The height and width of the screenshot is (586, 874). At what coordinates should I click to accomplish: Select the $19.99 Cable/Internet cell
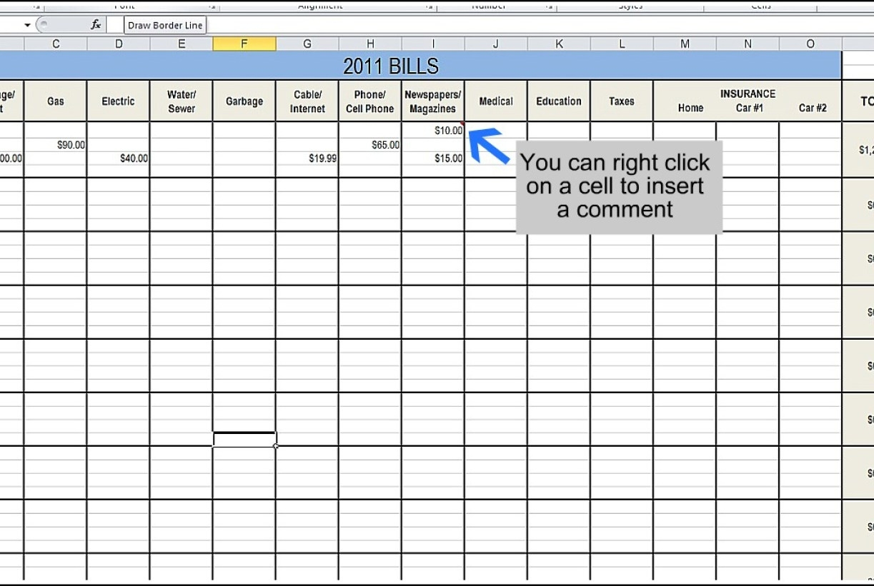pos(307,158)
